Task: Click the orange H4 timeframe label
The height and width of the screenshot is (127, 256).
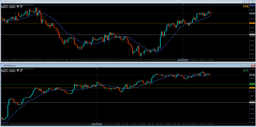Action: tap(246, 7)
